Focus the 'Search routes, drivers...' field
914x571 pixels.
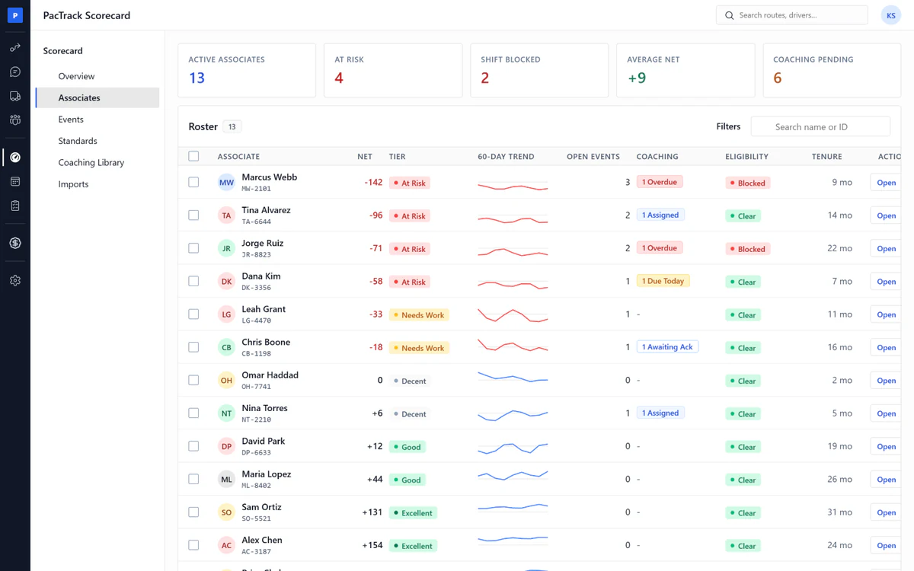[x=792, y=15]
